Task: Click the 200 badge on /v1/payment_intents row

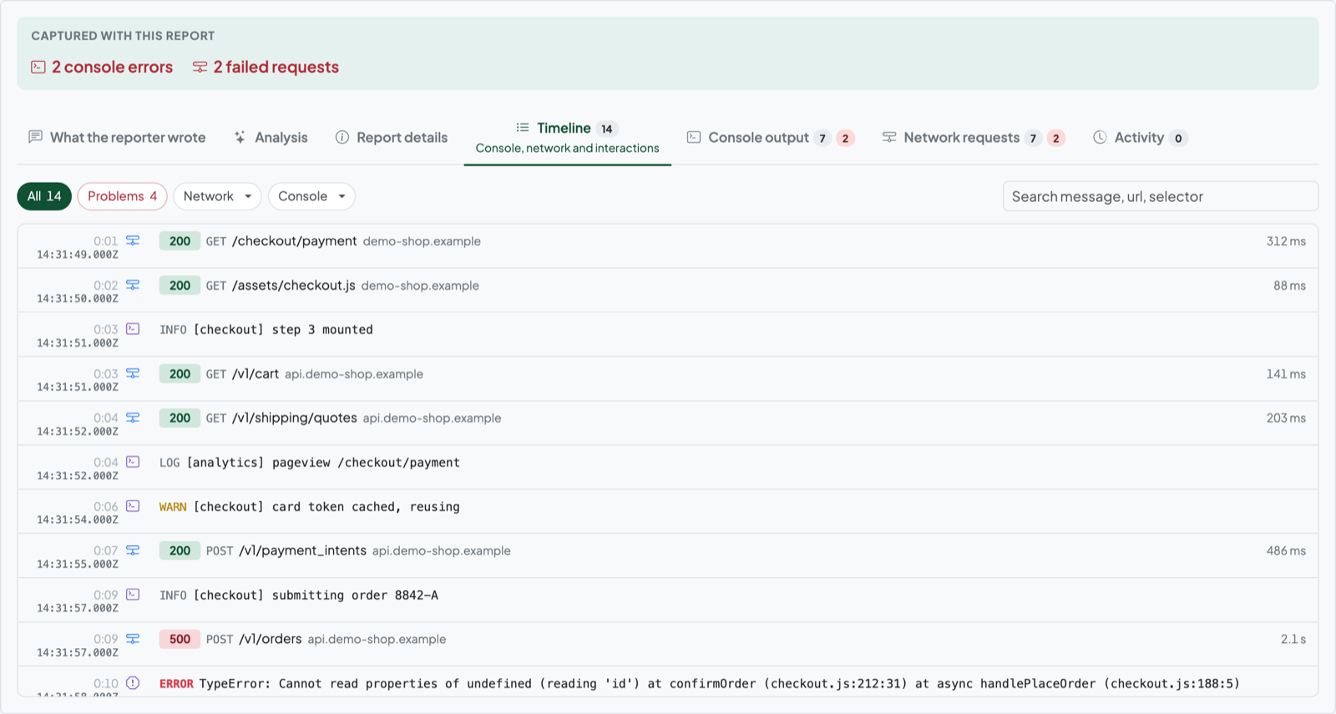Action: click(180, 551)
